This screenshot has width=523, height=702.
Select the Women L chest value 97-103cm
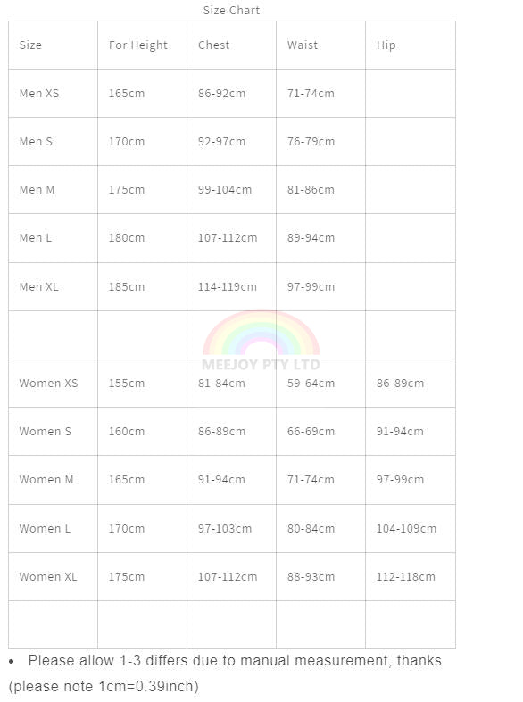point(225,529)
